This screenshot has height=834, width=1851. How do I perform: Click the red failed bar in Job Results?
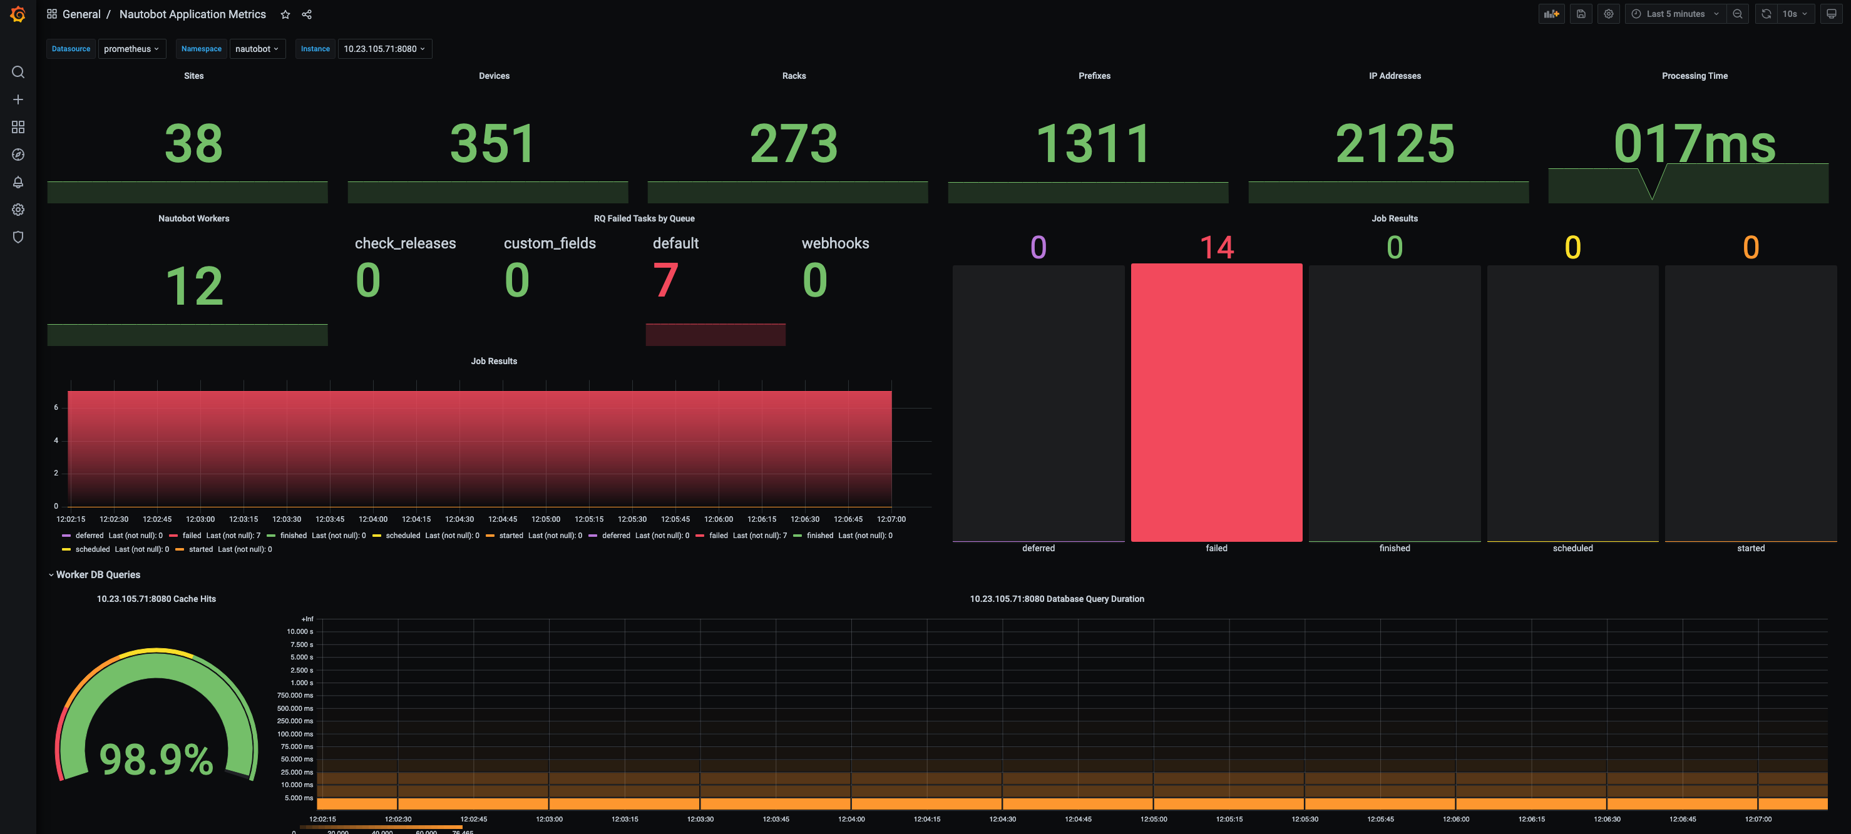[x=1216, y=402]
